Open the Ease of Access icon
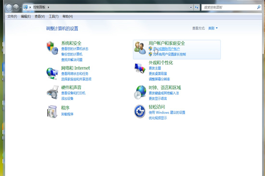 pos(140,111)
